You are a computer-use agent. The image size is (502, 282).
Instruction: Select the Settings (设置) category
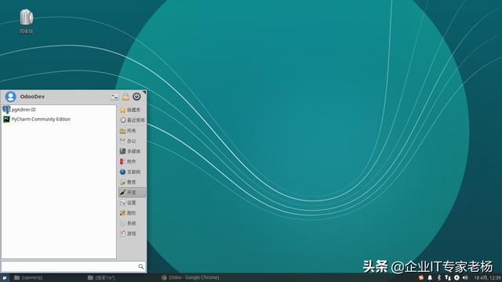pos(132,203)
